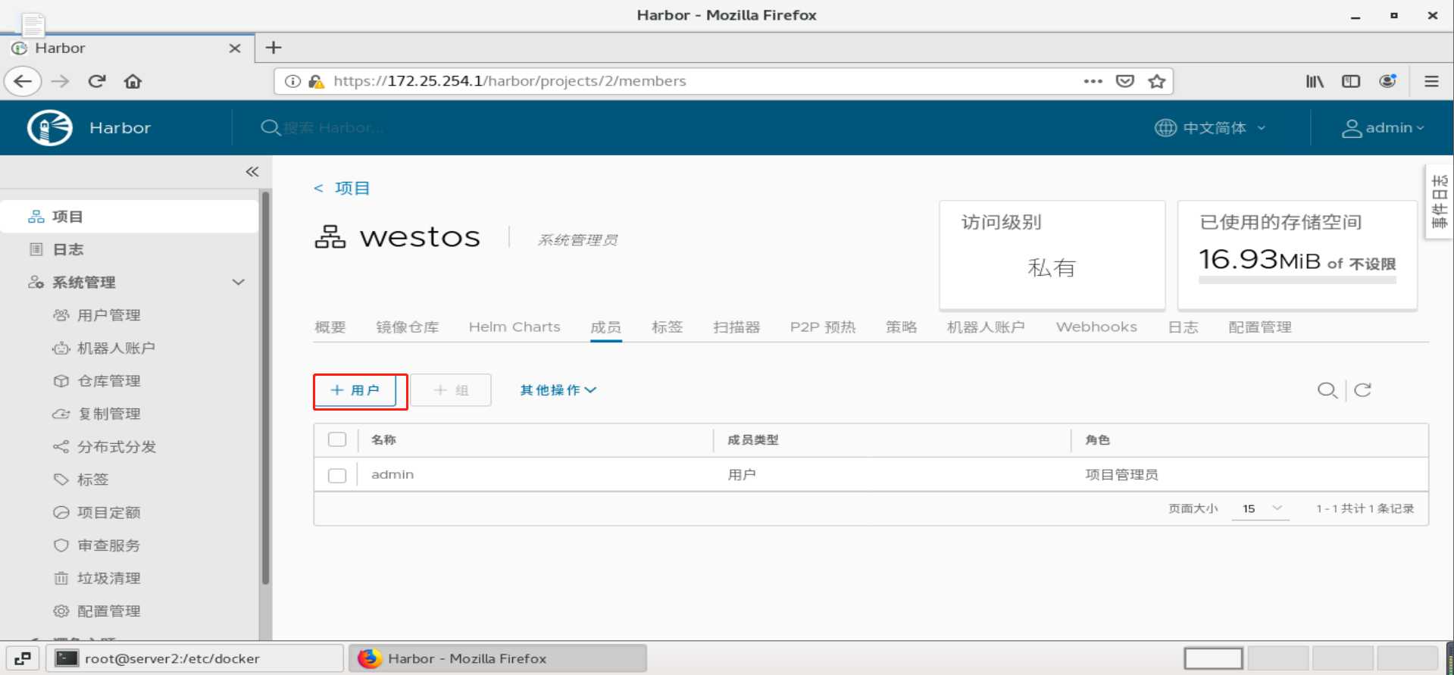Open 配置管理 in the sidebar
Image resolution: width=1454 pixels, height=675 pixels.
[108, 611]
